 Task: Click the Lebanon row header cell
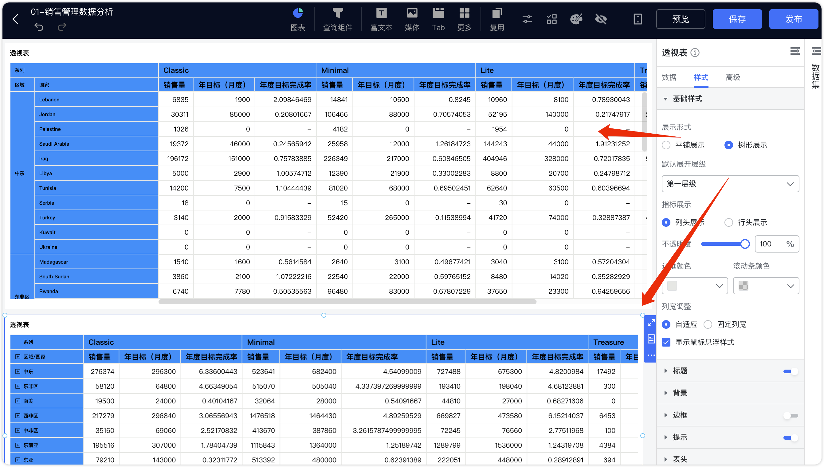coord(96,100)
